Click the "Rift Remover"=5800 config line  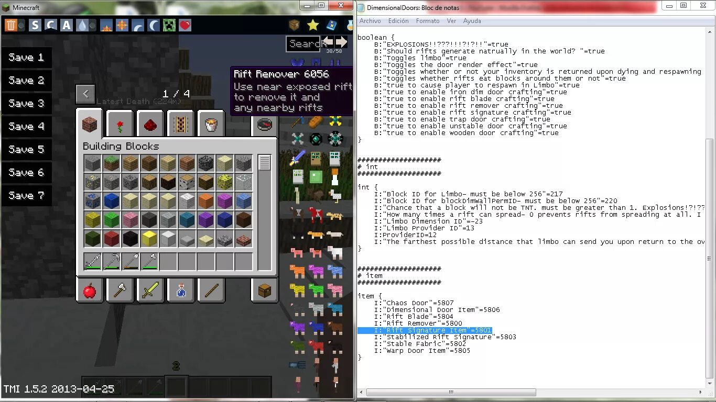418,323
